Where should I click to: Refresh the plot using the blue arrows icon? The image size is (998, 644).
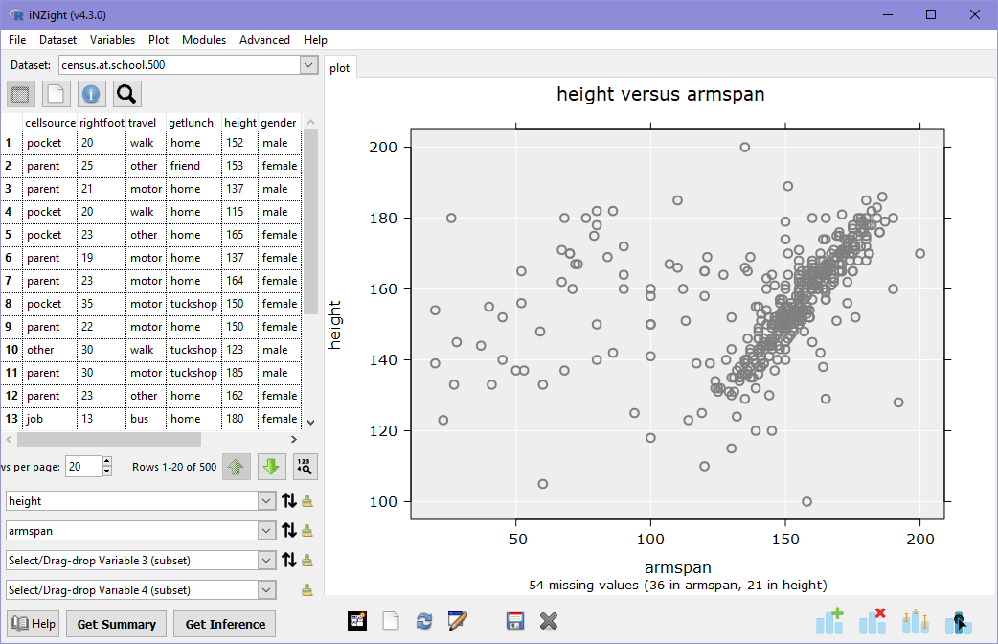(x=424, y=620)
